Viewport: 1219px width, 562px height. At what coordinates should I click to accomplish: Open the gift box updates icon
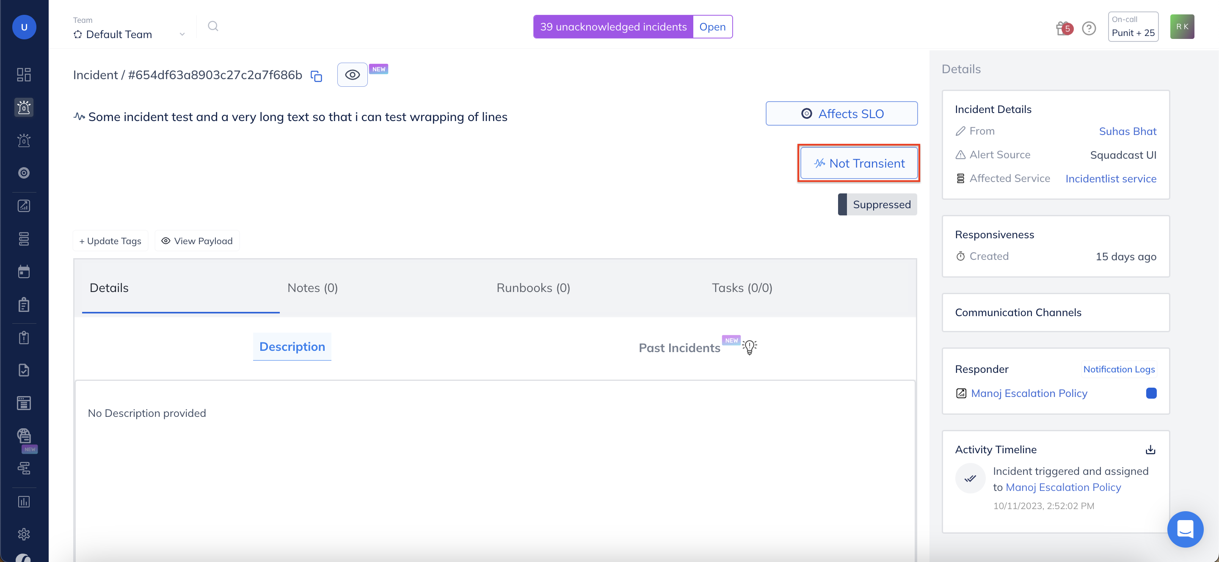click(1063, 28)
